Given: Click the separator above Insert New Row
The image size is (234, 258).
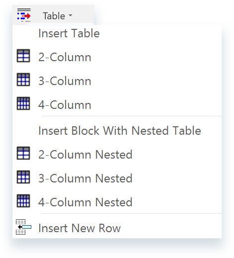Looking at the screenshot, I should pyautogui.click(x=132, y=214).
